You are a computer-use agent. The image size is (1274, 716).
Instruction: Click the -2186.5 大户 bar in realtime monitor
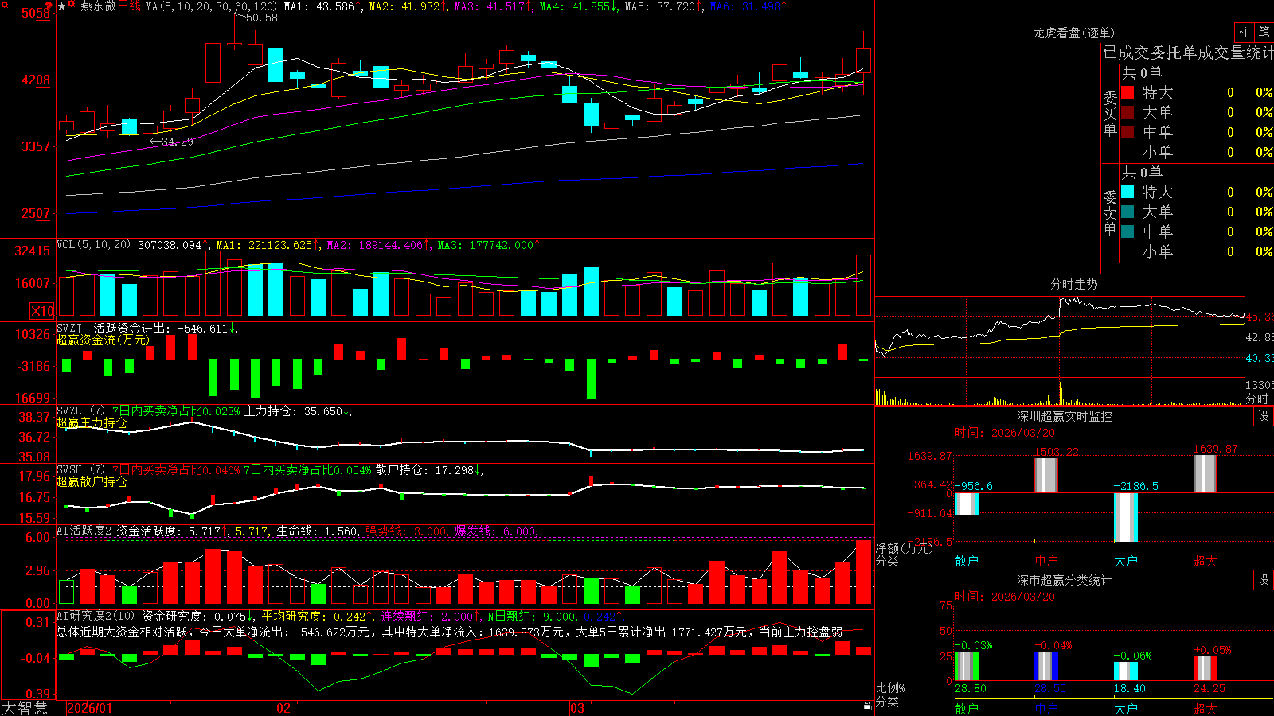1126,517
